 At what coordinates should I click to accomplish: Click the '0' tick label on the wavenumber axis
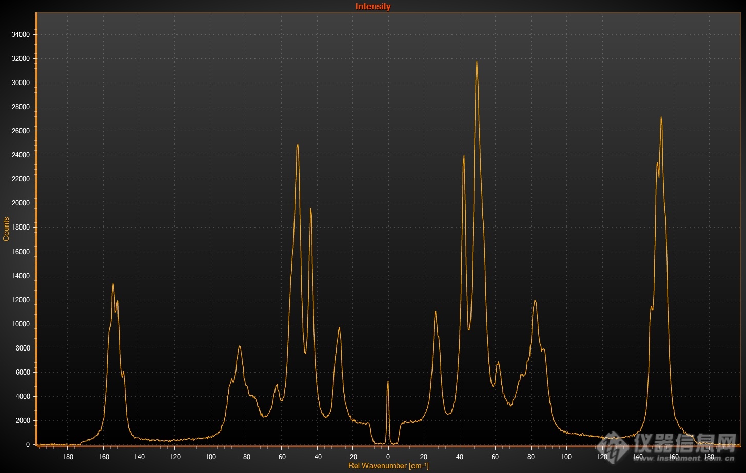coord(388,457)
